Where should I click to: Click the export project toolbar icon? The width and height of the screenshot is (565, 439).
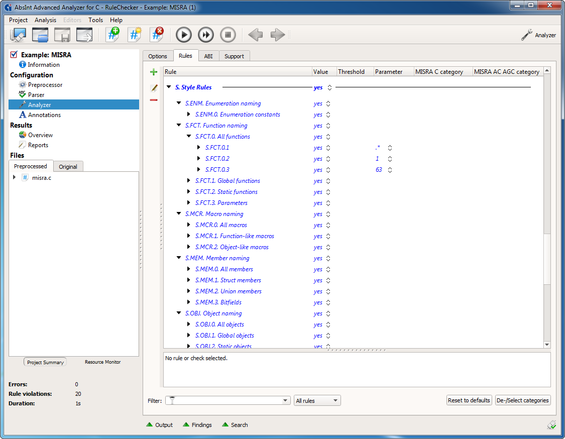tap(84, 35)
